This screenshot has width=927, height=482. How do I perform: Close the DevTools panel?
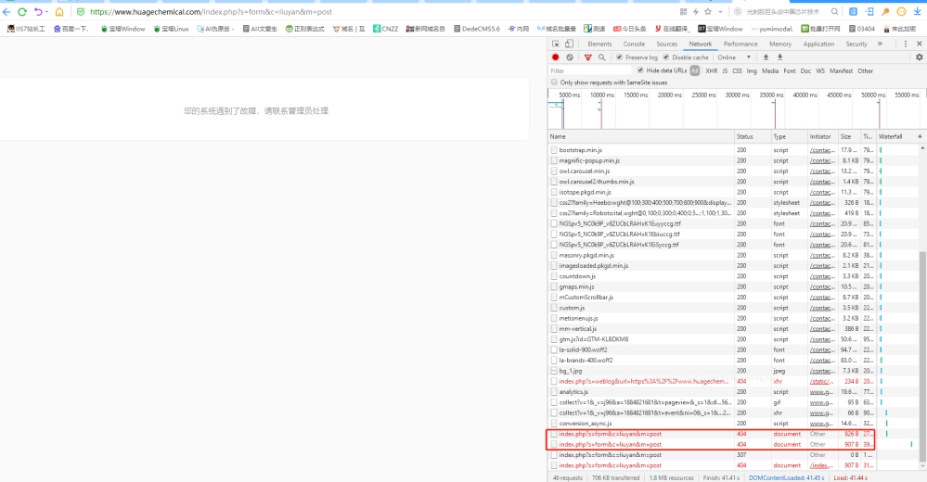click(x=920, y=44)
